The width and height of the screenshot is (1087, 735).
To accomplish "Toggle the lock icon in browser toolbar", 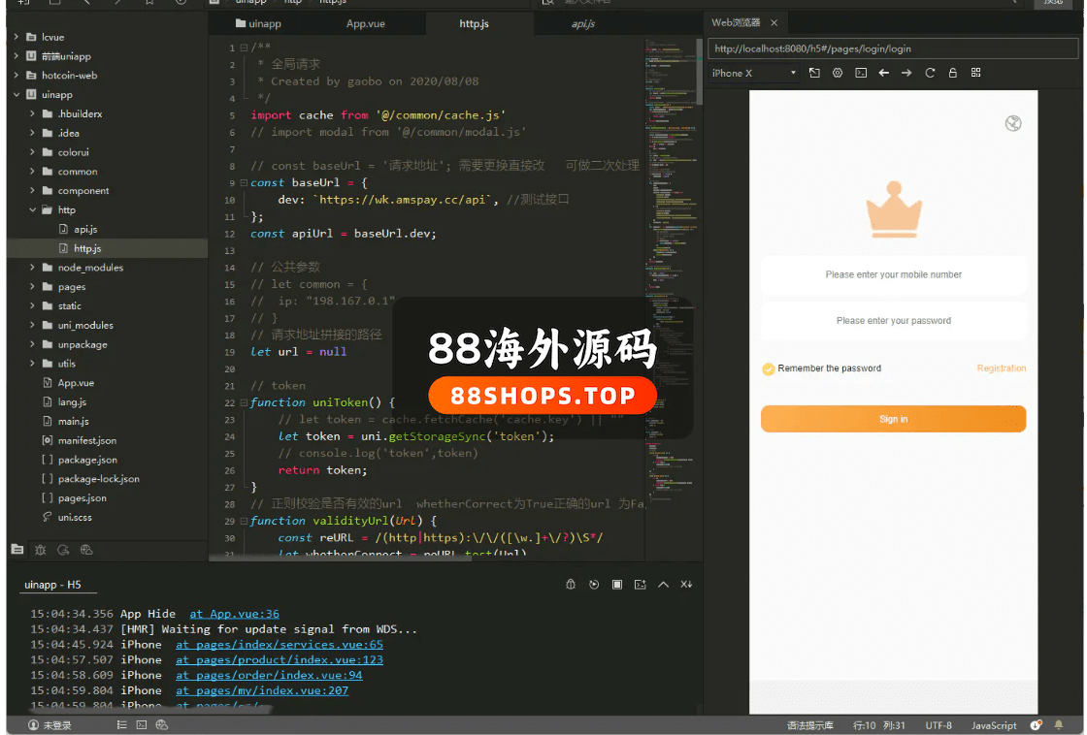I will [x=953, y=73].
